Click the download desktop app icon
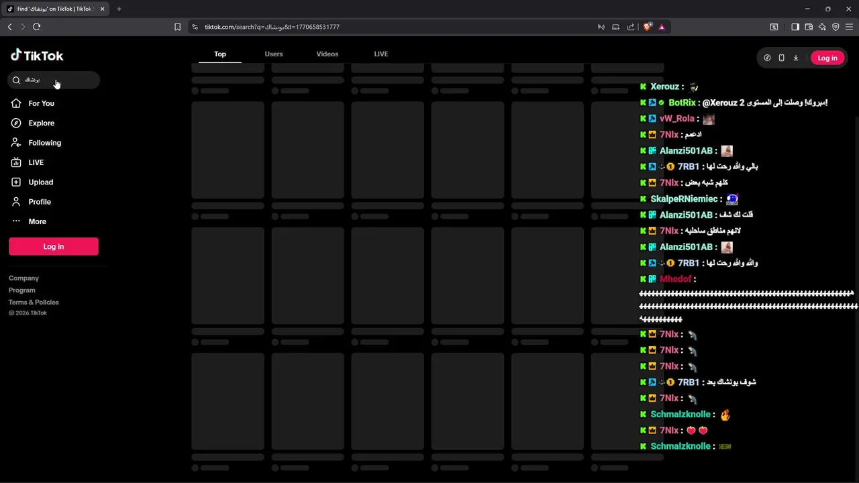Viewport: 859px width, 483px height. (x=796, y=58)
